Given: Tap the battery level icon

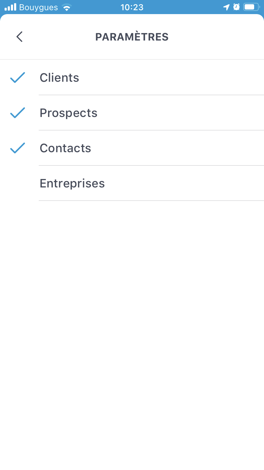Looking at the screenshot, I should 251,7.
